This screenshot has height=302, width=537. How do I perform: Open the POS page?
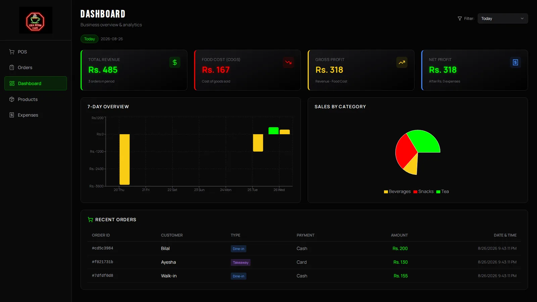point(36,52)
